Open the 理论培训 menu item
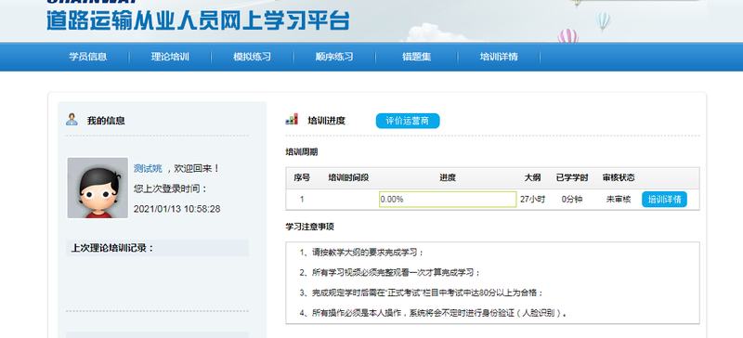 point(170,57)
